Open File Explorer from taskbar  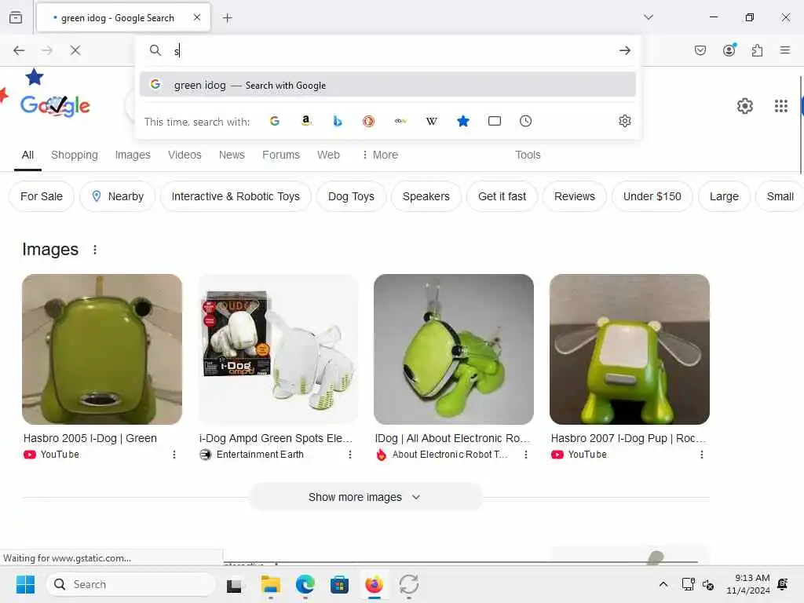tap(271, 584)
